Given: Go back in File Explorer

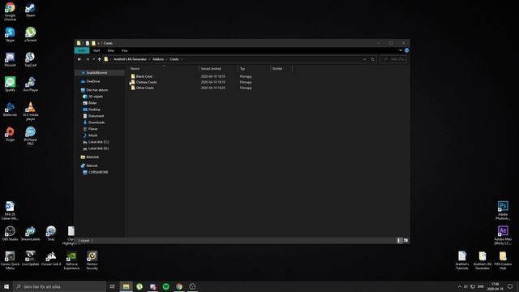Looking at the screenshot, I should [x=79, y=59].
